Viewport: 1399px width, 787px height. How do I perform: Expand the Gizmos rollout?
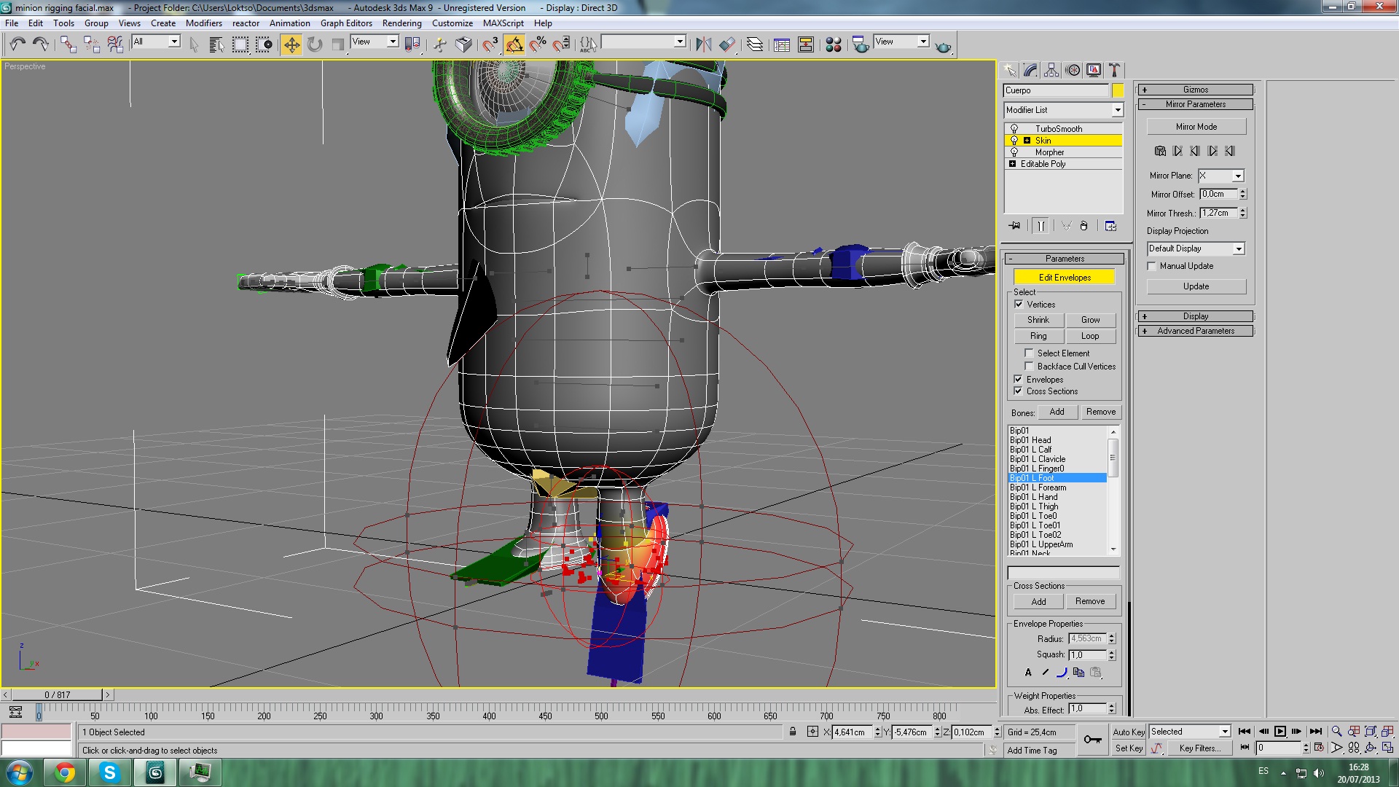1195,90
